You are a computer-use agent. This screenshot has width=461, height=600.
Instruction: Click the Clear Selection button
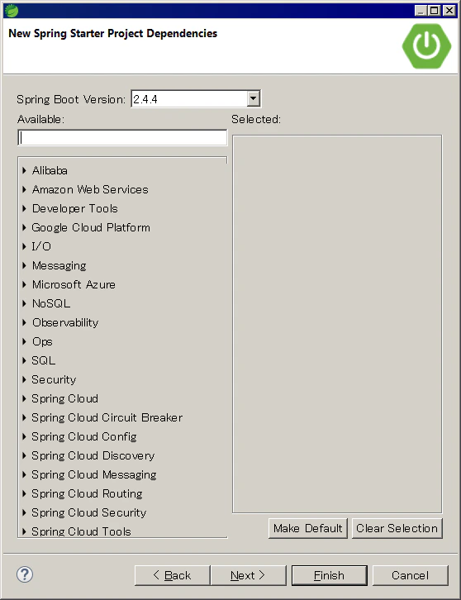tap(397, 528)
